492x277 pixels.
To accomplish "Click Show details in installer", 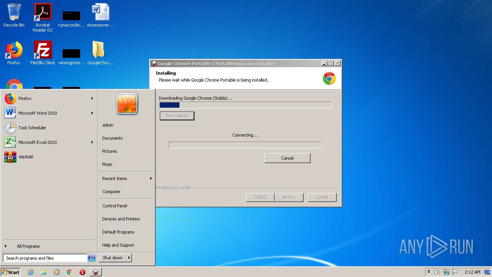I will (x=177, y=116).
